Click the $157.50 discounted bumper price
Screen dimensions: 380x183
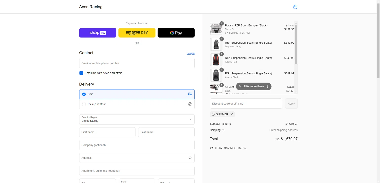tap(289, 29)
